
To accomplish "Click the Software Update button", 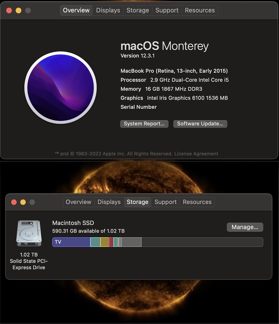I will click(200, 124).
